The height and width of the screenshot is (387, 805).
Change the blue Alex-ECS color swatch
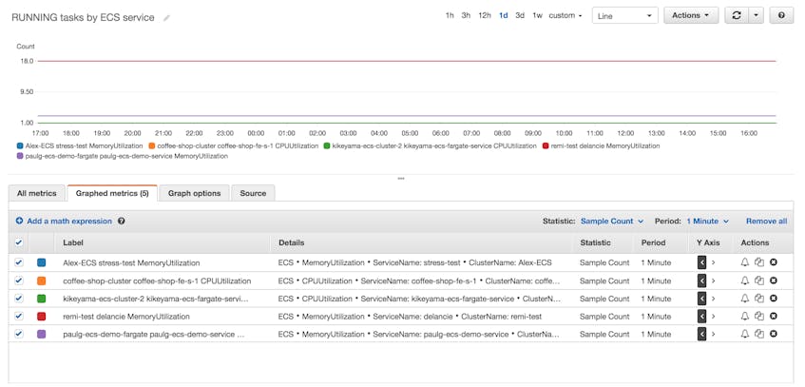[42, 262]
